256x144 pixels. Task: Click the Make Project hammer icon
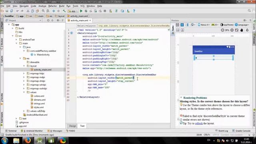point(64,11)
